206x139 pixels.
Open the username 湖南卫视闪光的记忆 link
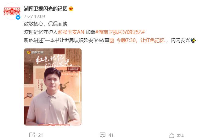46,9
